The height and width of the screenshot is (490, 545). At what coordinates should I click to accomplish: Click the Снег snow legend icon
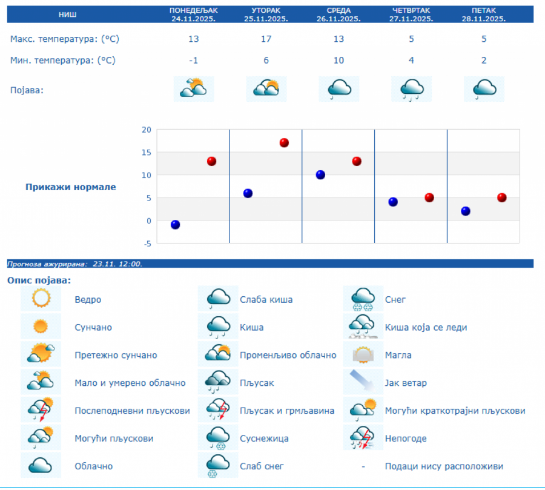point(363,299)
